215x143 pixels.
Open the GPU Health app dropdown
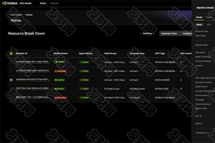(27, 3)
